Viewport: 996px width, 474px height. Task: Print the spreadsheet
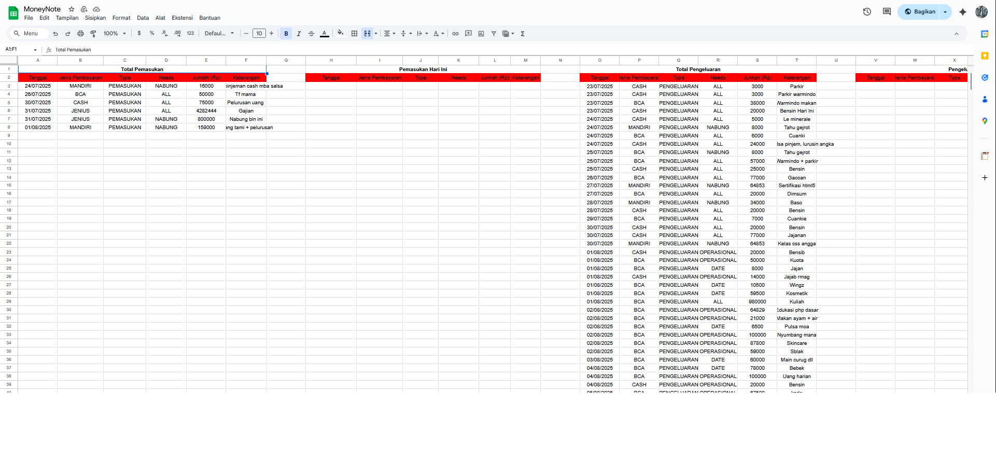pos(80,34)
